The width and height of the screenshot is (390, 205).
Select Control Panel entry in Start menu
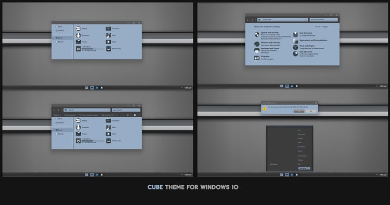(302, 156)
